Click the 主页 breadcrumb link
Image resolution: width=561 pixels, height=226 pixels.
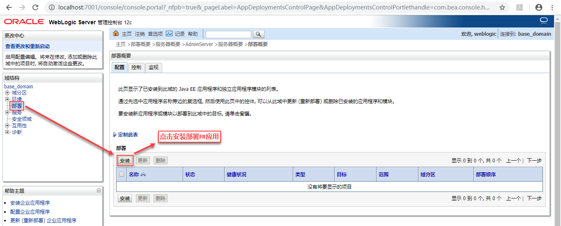tap(121, 44)
